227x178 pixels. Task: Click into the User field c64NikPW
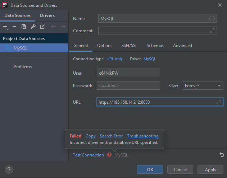(128, 73)
